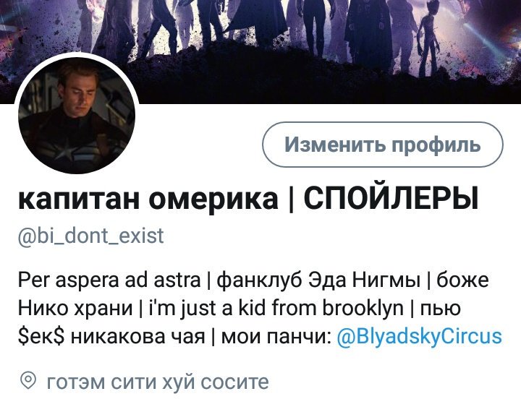This screenshot has height=399, width=521.
Task: Click the caped silhouette in the banner center
Action: [258, 20]
